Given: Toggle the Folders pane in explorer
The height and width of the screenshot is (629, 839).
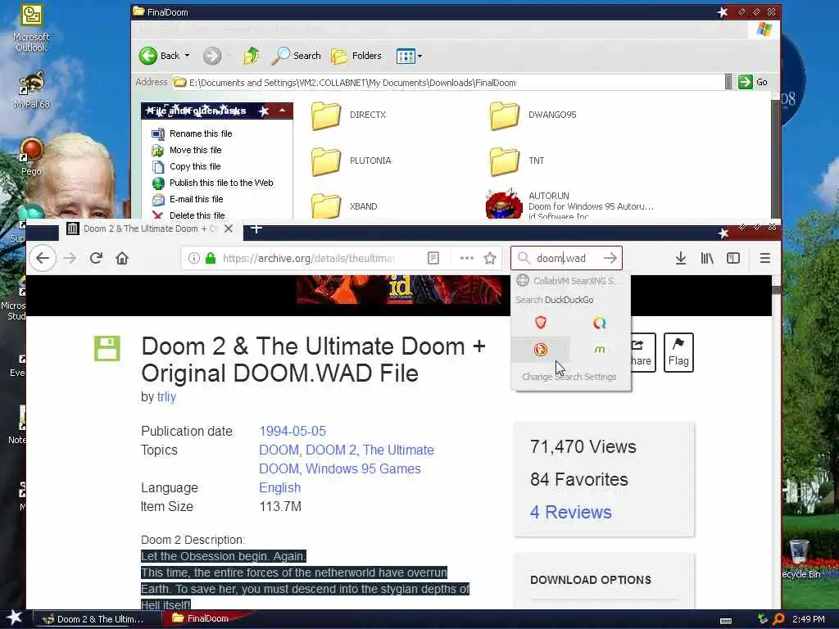Looking at the screenshot, I should pyautogui.click(x=356, y=56).
